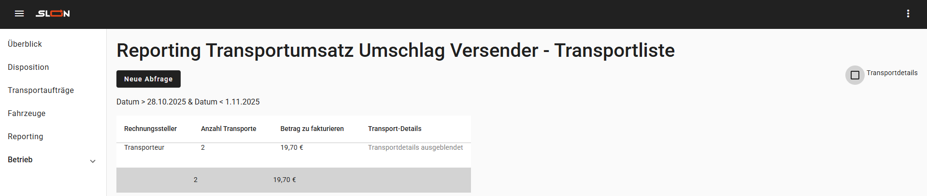This screenshot has height=196, width=927.
Task: Open Disposition from the sidebar
Action: point(29,67)
